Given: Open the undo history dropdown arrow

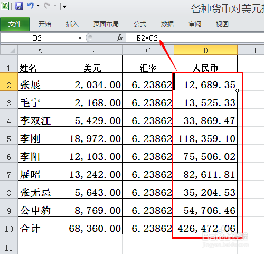Looking at the screenshot, I should 38,6.
